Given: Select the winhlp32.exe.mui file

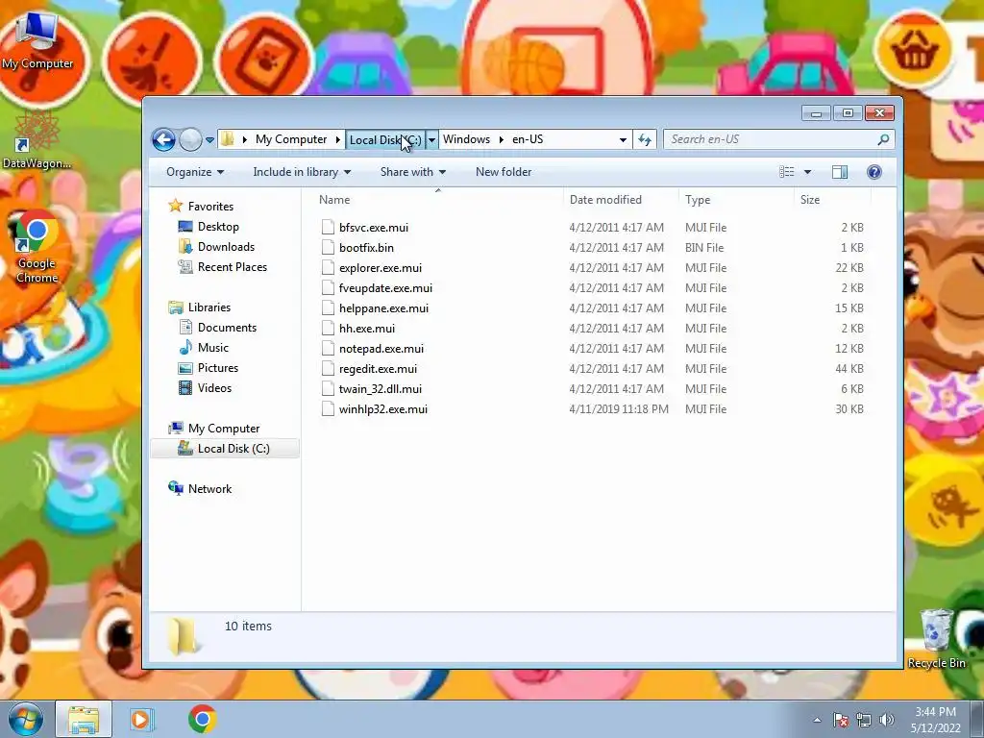Looking at the screenshot, I should point(382,409).
